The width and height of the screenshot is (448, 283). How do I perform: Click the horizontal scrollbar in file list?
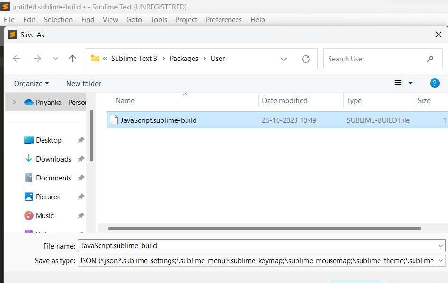pyautogui.click(x=264, y=228)
